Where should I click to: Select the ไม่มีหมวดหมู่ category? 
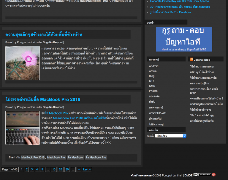pos(156,124)
